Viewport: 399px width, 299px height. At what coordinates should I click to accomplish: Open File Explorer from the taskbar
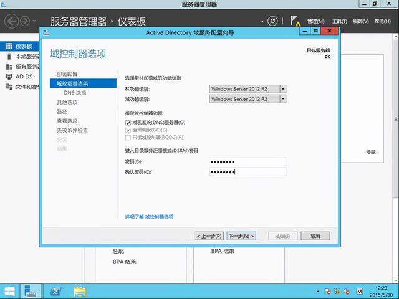point(80,292)
